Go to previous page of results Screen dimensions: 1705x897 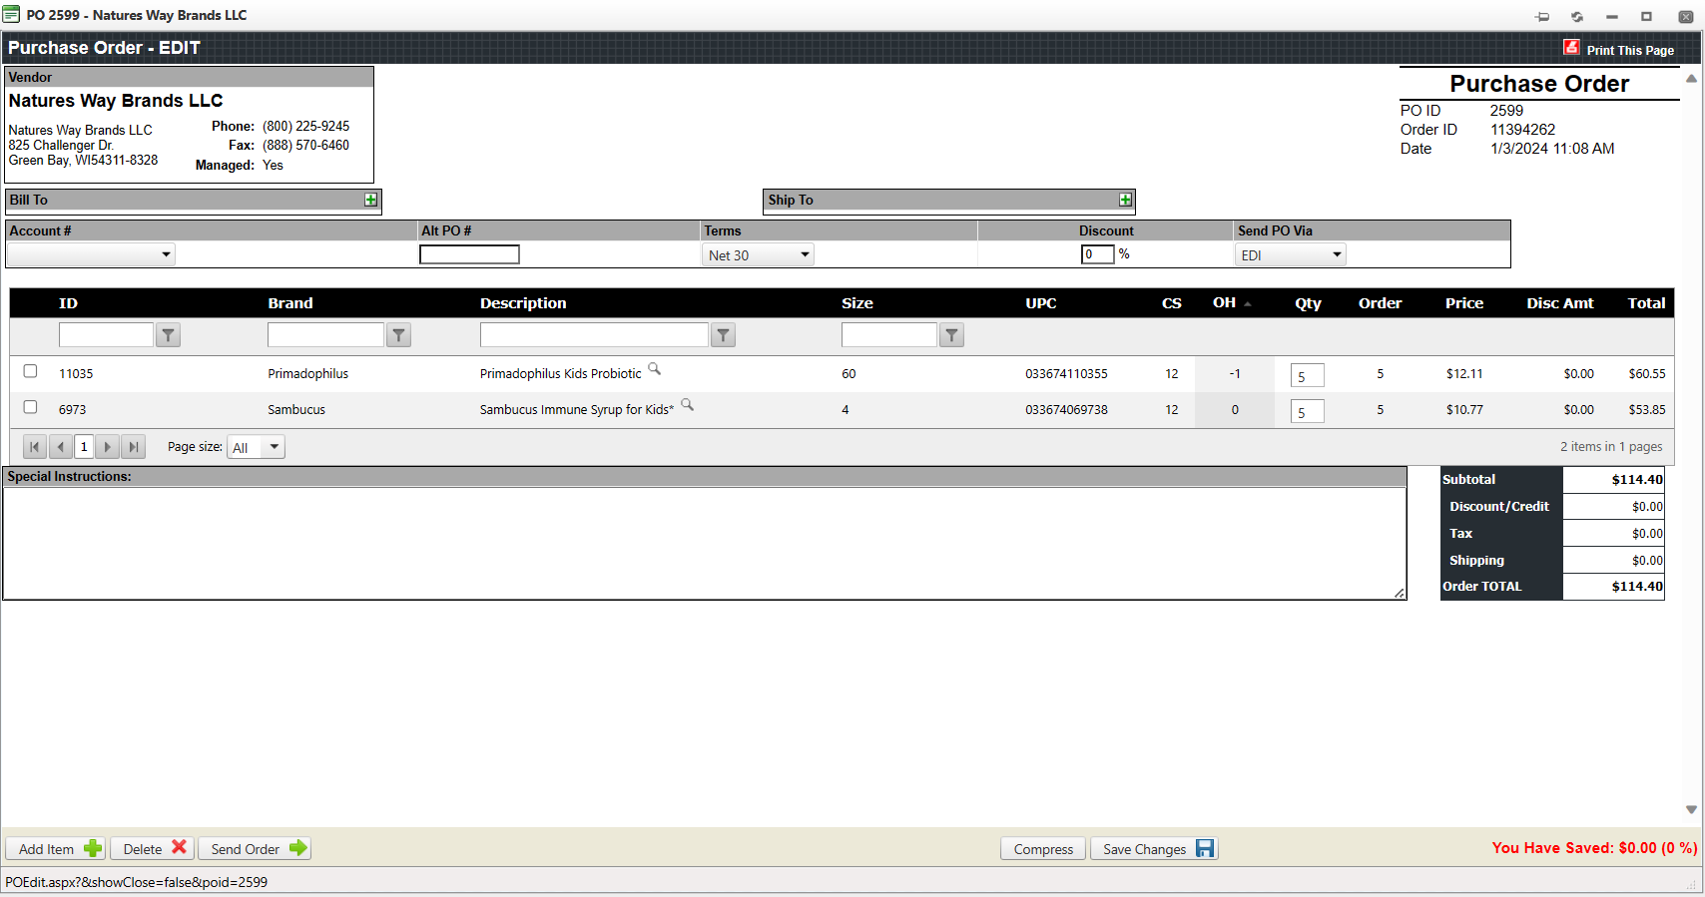point(61,447)
